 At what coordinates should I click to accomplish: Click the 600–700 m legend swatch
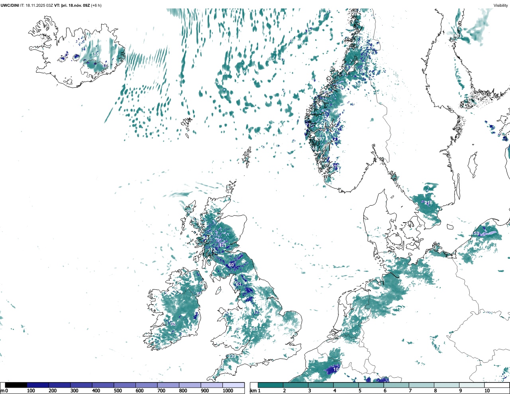click(147, 385)
